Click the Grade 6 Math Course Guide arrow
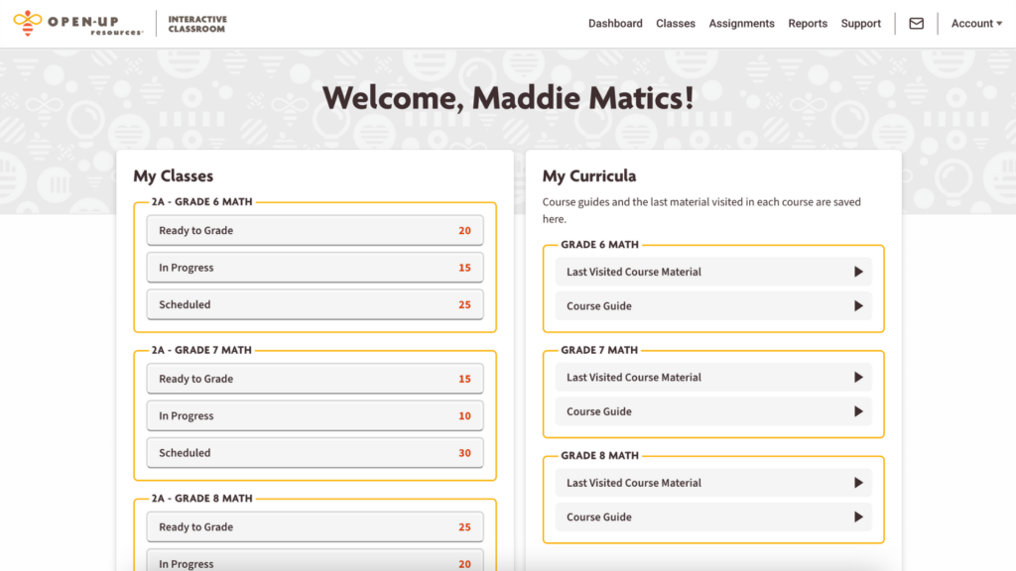Screen dimensions: 1016x571 (x=858, y=306)
